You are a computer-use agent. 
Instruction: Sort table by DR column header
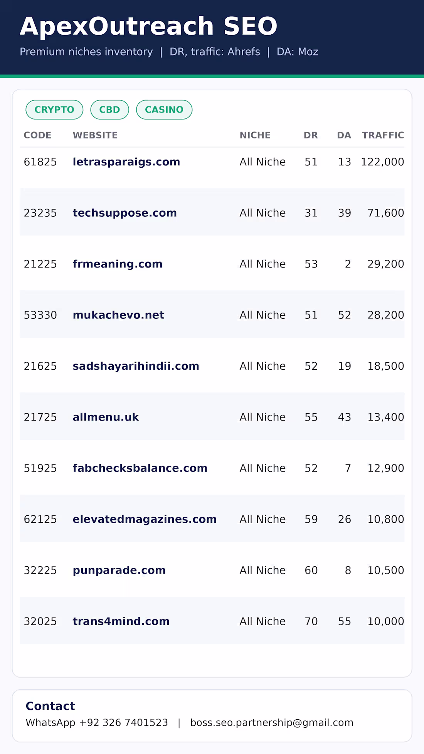311,135
